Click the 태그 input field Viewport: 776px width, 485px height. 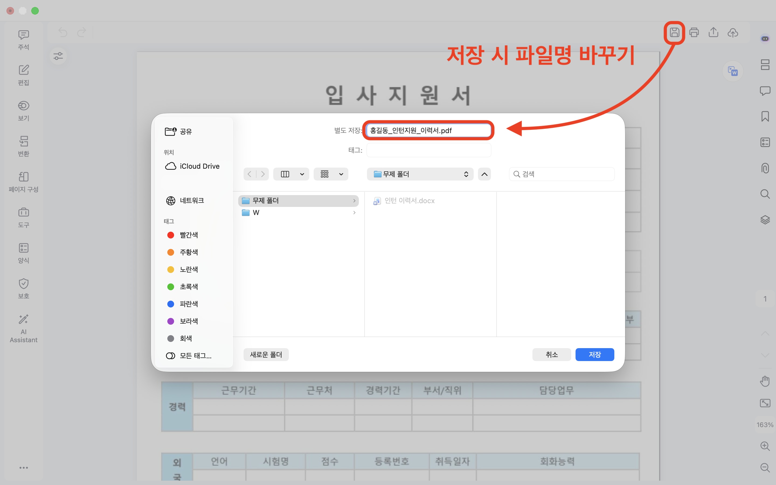428,150
